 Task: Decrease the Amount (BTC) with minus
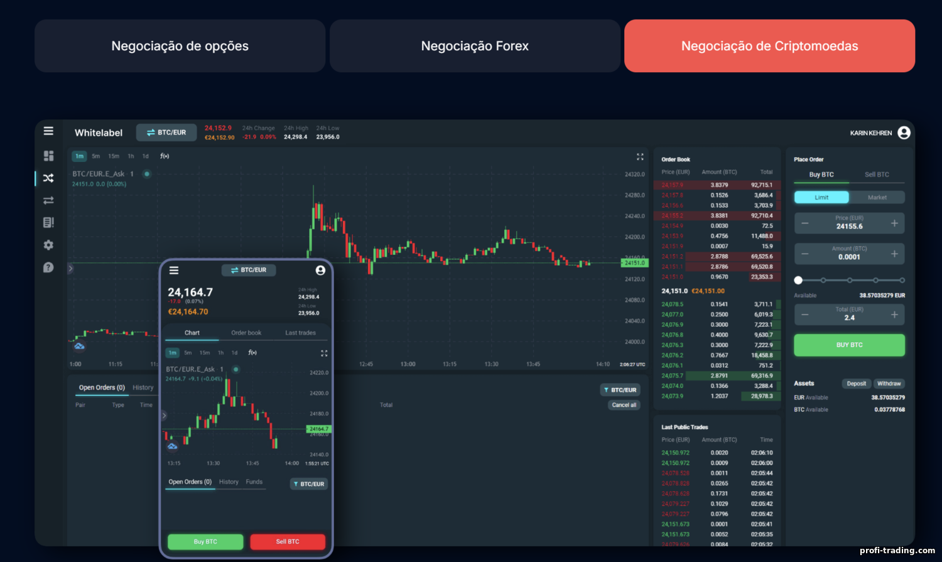[x=805, y=254]
